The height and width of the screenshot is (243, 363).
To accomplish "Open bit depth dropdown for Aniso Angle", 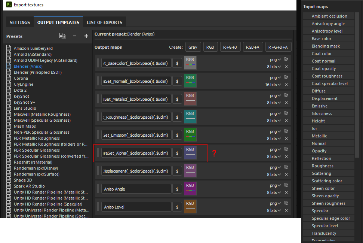I will (x=274, y=192).
